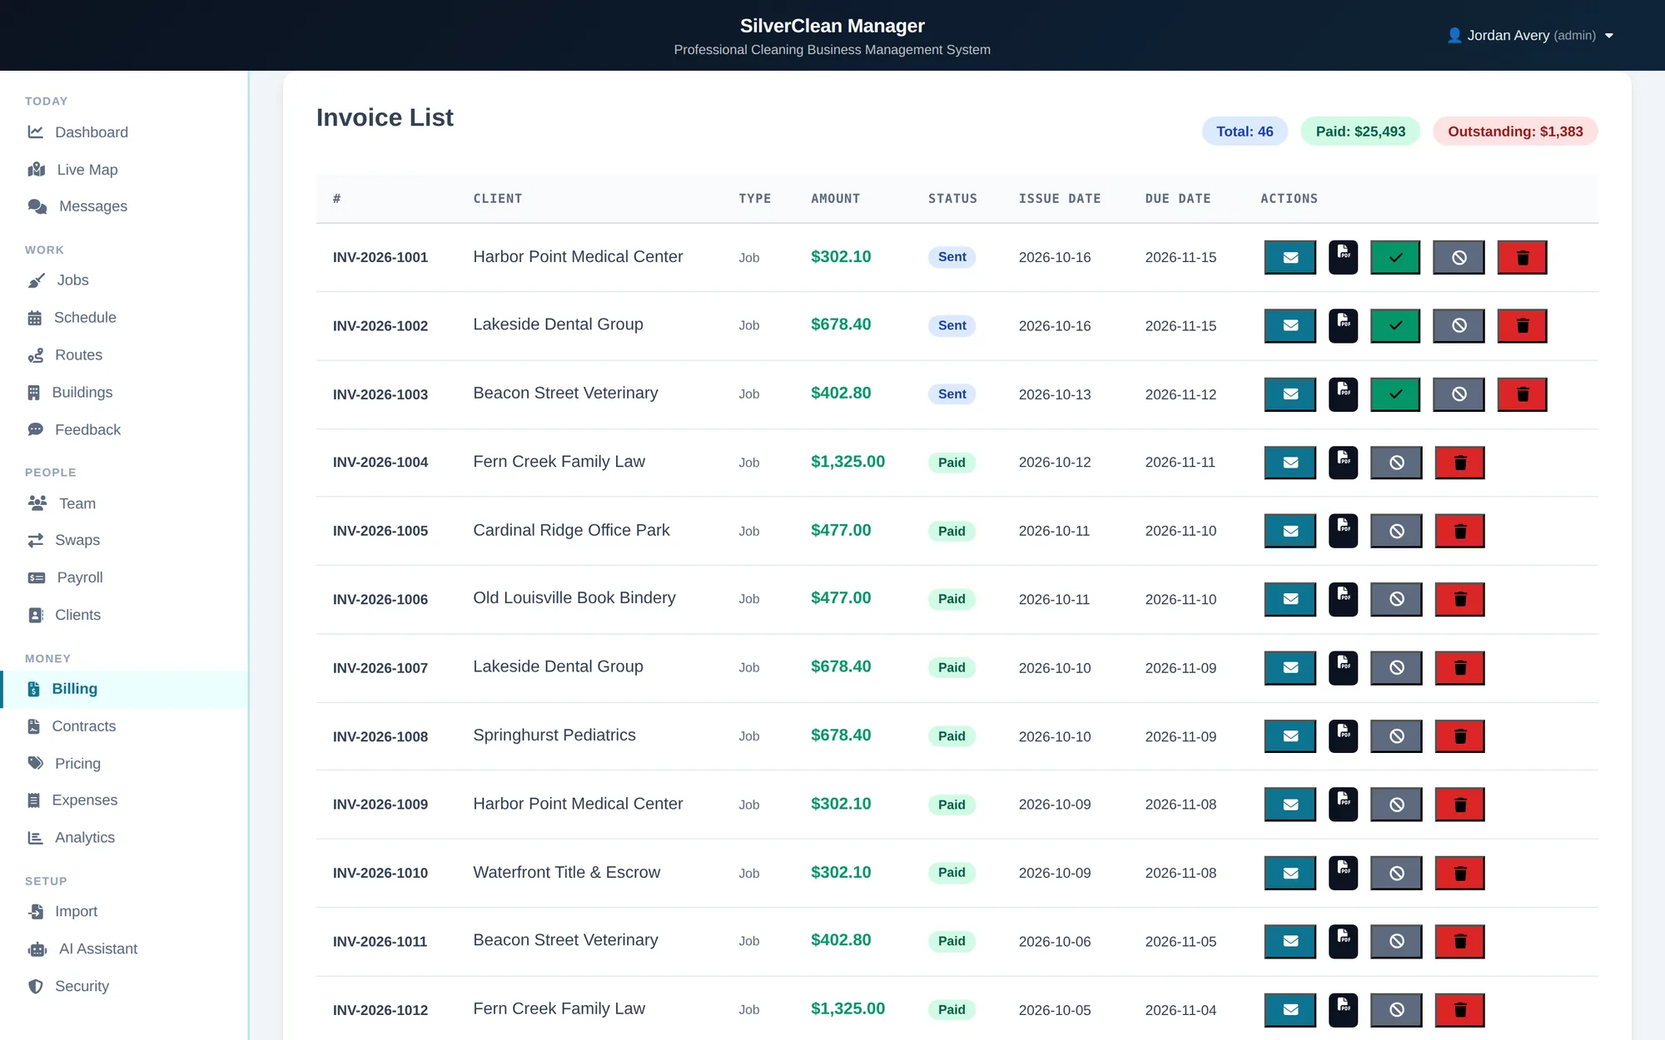Email invoice INV-2026-1011
Image resolution: width=1665 pixels, height=1040 pixels.
coord(1290,942)
